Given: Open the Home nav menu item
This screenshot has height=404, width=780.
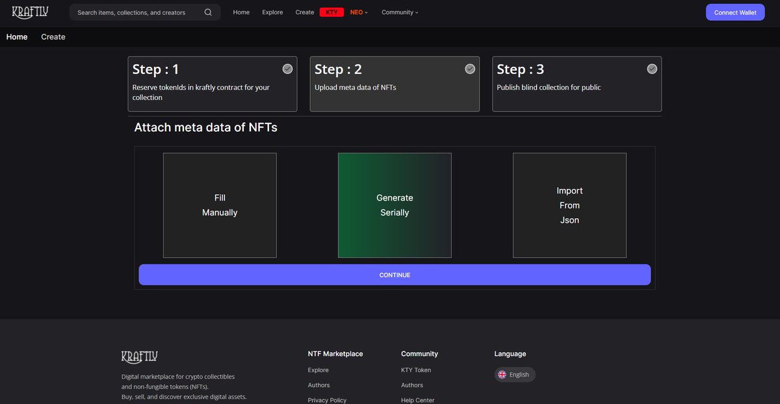Looking at the screenshot, I should click(x=241, y=12).
